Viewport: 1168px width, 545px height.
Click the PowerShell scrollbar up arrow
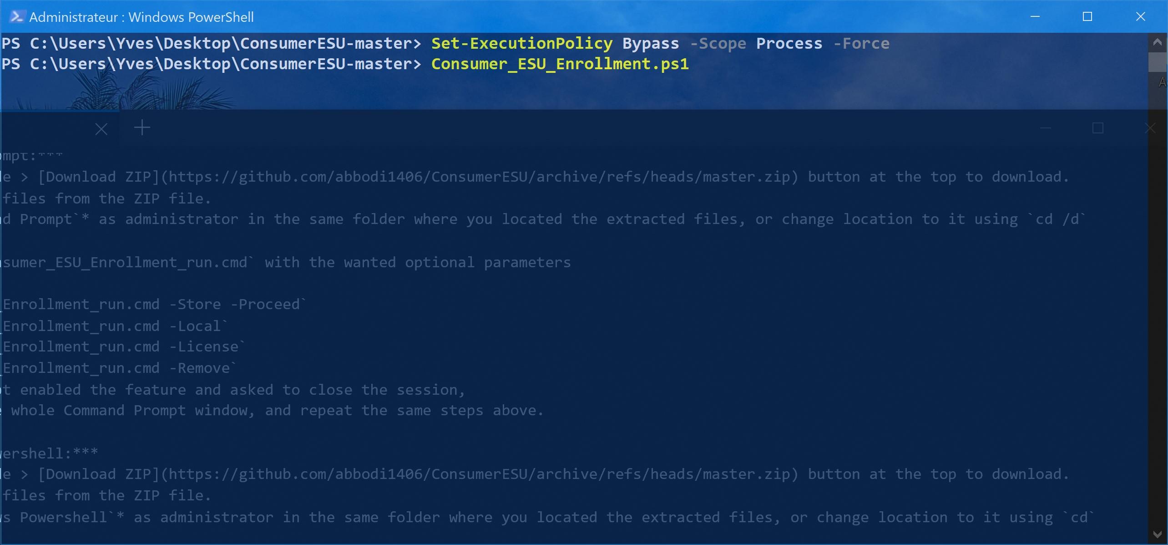coord(1158,43)
